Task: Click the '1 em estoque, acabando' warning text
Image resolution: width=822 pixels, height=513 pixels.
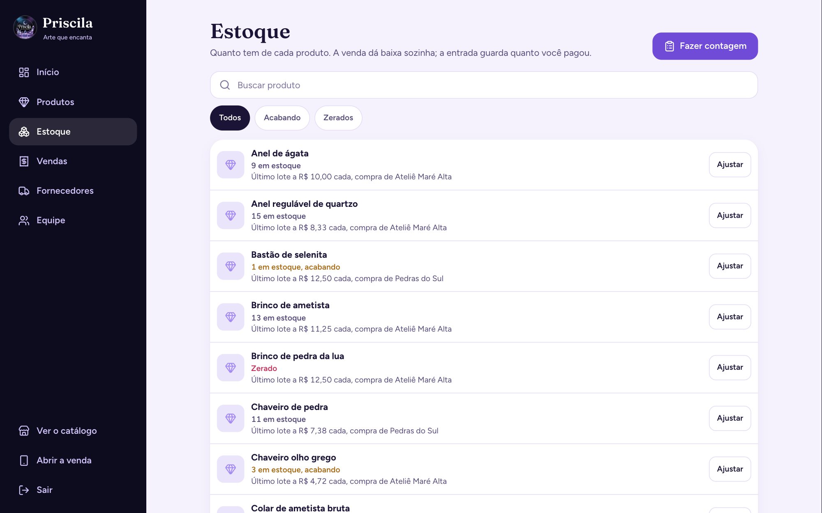Action: click(296, 267)
